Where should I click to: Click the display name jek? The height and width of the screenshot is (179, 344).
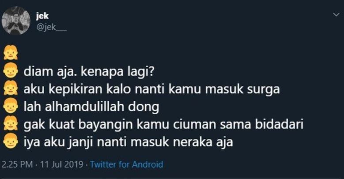click(42, 16)
